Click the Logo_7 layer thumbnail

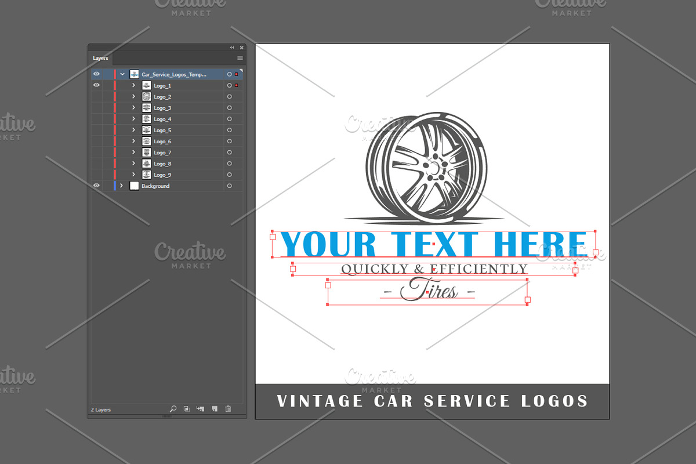pyautogui.click(x=146, y=153)
